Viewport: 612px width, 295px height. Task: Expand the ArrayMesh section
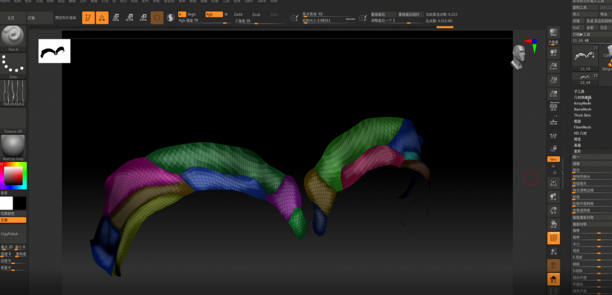[x=582, y=103]
